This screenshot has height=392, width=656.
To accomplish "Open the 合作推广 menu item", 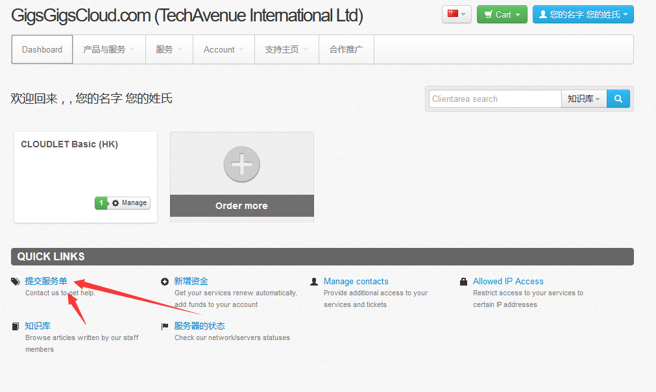I will coord(346,49).
